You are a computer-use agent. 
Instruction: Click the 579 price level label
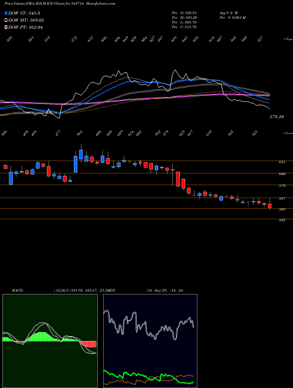coord(282,186)
